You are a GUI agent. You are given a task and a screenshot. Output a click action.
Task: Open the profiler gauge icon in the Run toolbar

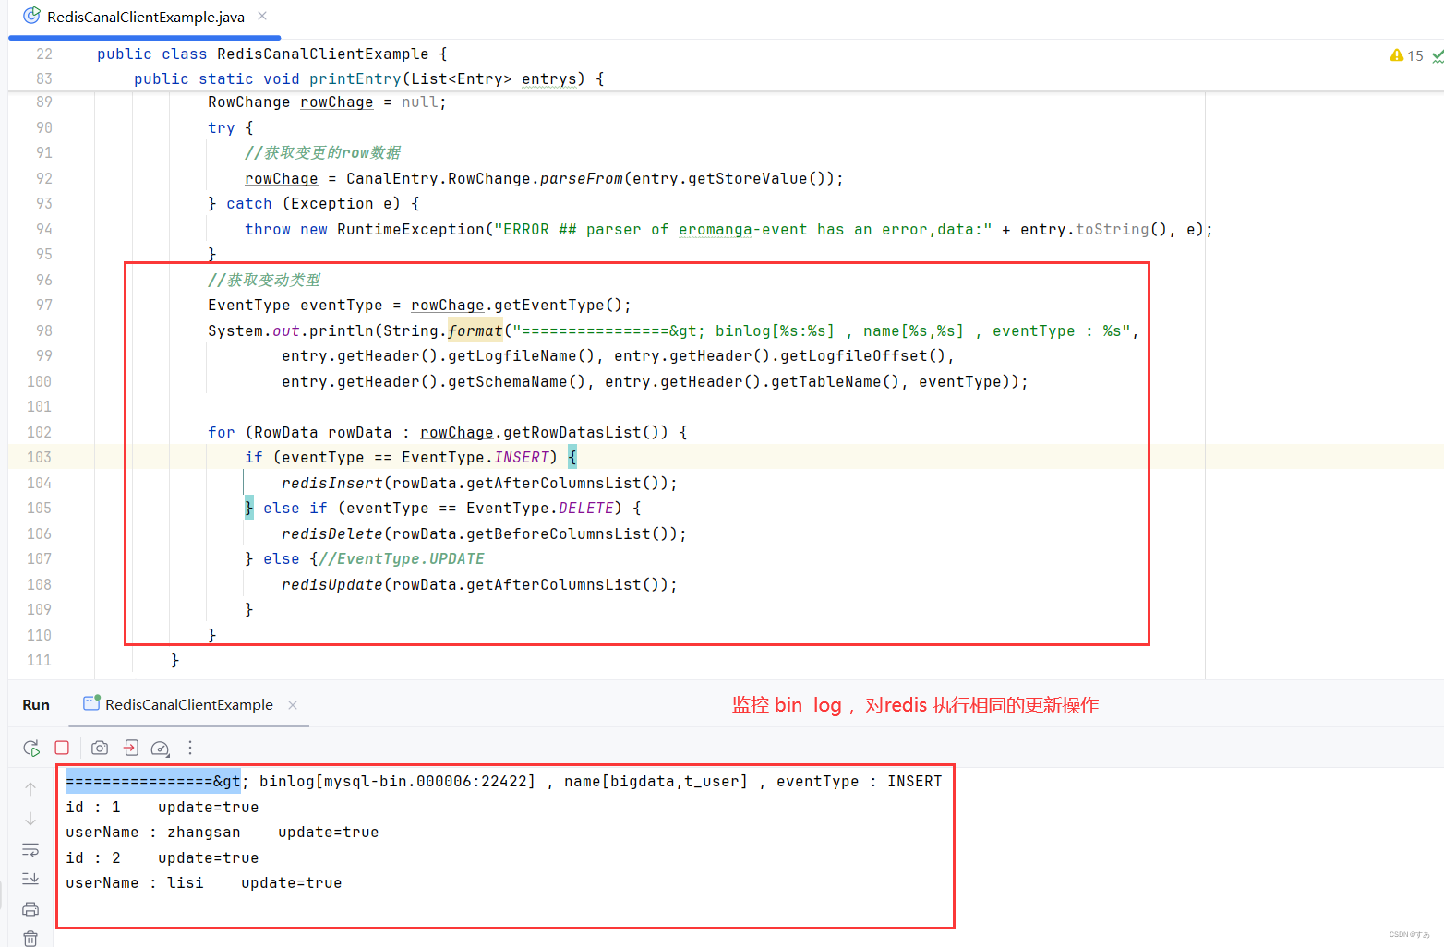[160, 748]
